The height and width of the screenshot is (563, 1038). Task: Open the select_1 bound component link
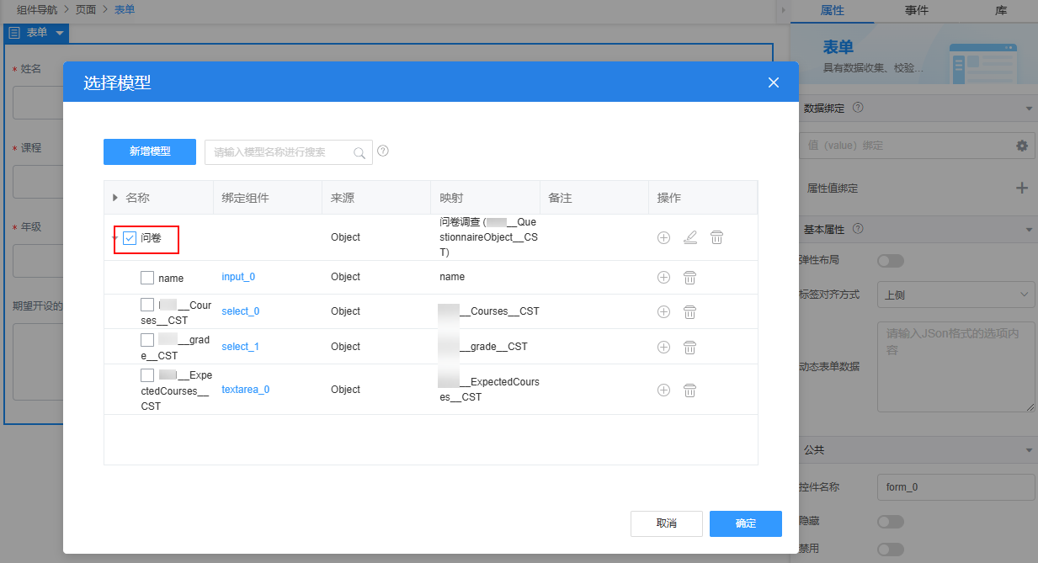tap(241, 347)
